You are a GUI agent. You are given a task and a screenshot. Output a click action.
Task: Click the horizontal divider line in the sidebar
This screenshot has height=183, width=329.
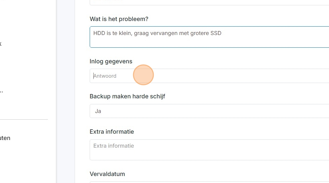[x=23, y=119]
